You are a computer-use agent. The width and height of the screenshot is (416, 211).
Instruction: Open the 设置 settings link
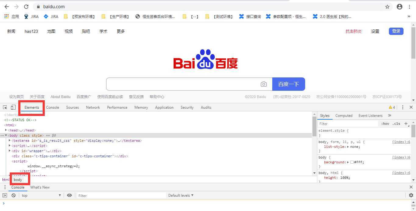coord(375,31)
